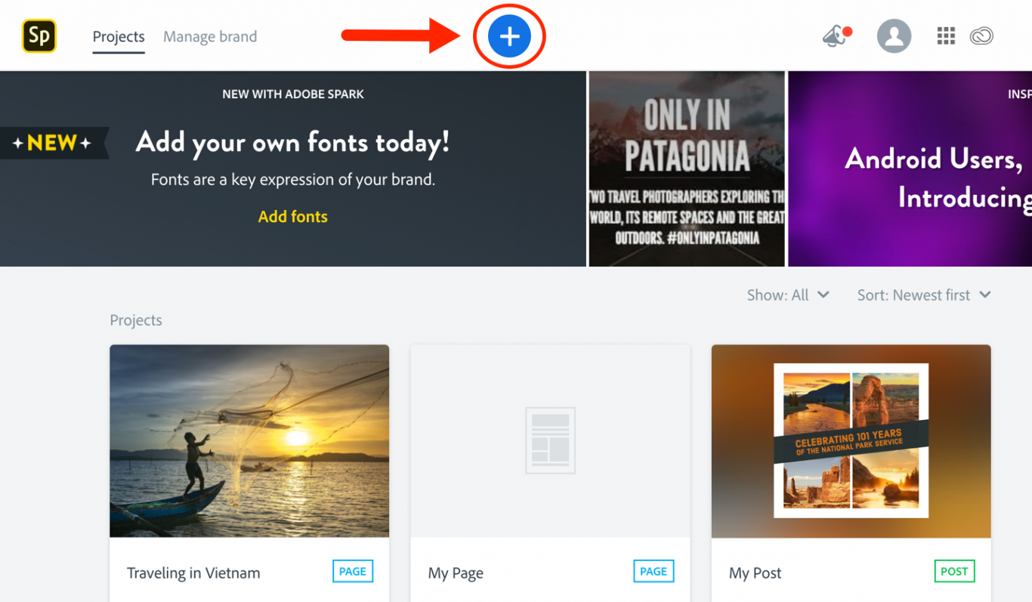Screen dimensions: 1032x602
Task: Click the Adobe Spark logo
Action: coord(39,36)
